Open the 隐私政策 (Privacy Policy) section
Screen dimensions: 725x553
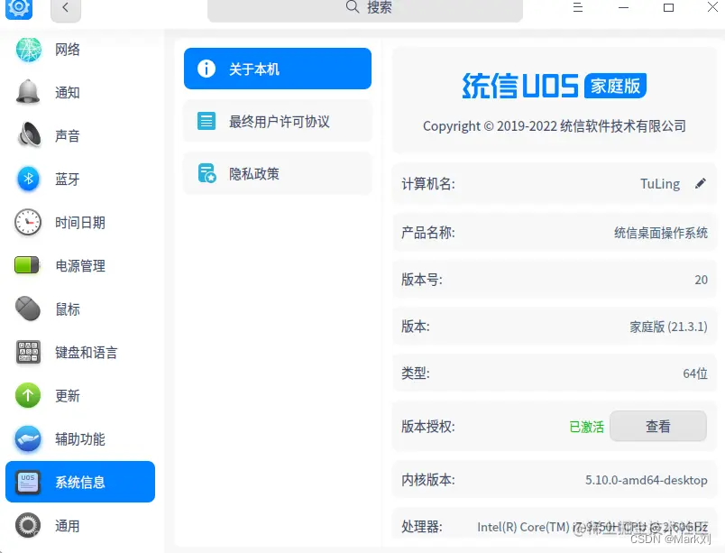click(x=277, y=173)
